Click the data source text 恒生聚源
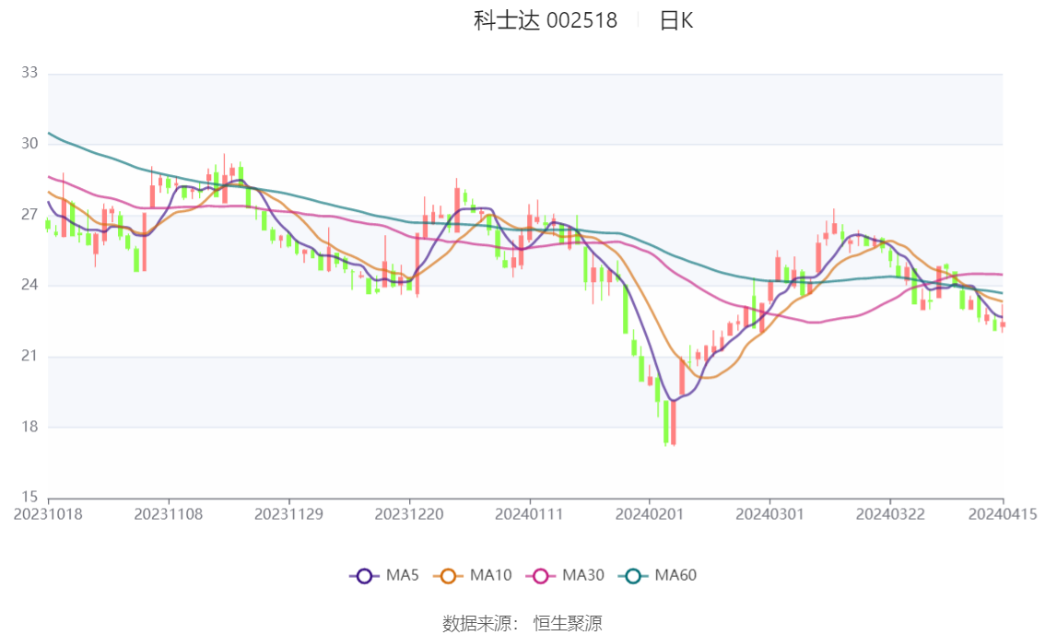The height and width of the screenshot is (635, 1045). 568,624
